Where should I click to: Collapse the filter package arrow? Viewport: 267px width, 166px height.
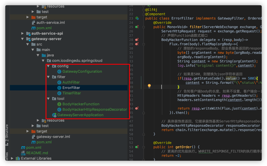49,77
